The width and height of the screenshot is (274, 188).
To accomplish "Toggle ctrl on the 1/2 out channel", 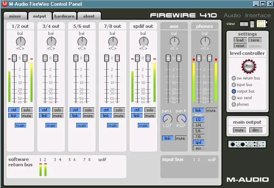I will (14, 110).
